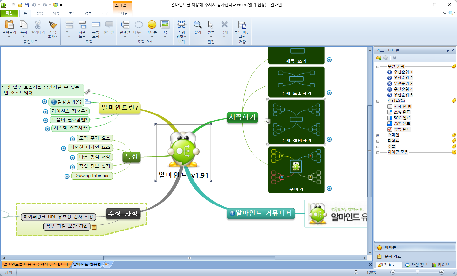Choose the 선택 arrow selection tool
Viewport: 457px width, 276px height.
pos(211,24)
